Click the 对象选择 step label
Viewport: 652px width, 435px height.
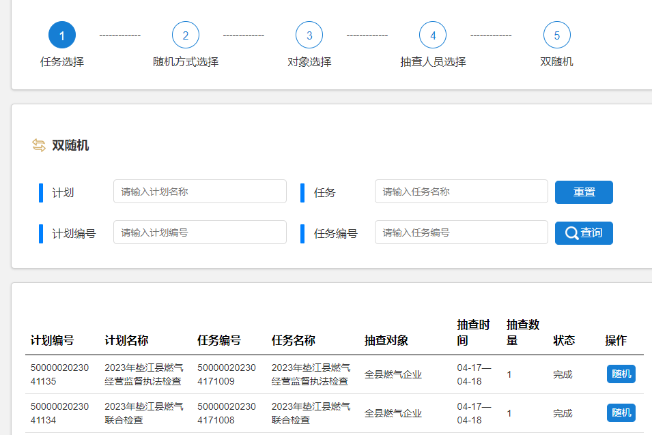309,62
